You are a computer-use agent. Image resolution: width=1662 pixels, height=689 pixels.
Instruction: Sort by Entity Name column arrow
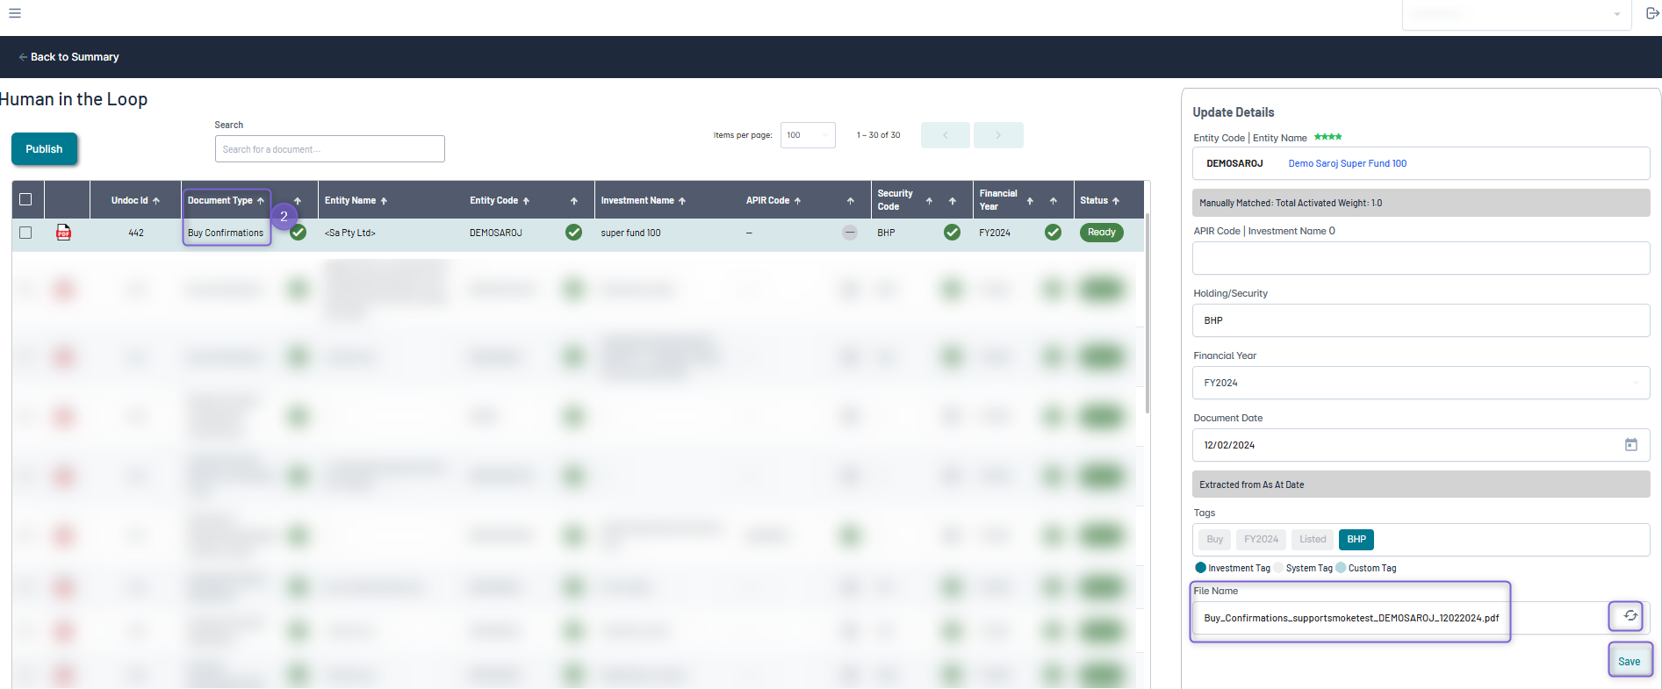(x=384, y=201)
